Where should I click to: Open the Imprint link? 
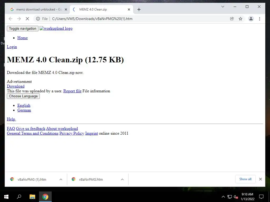coord(91,133)
